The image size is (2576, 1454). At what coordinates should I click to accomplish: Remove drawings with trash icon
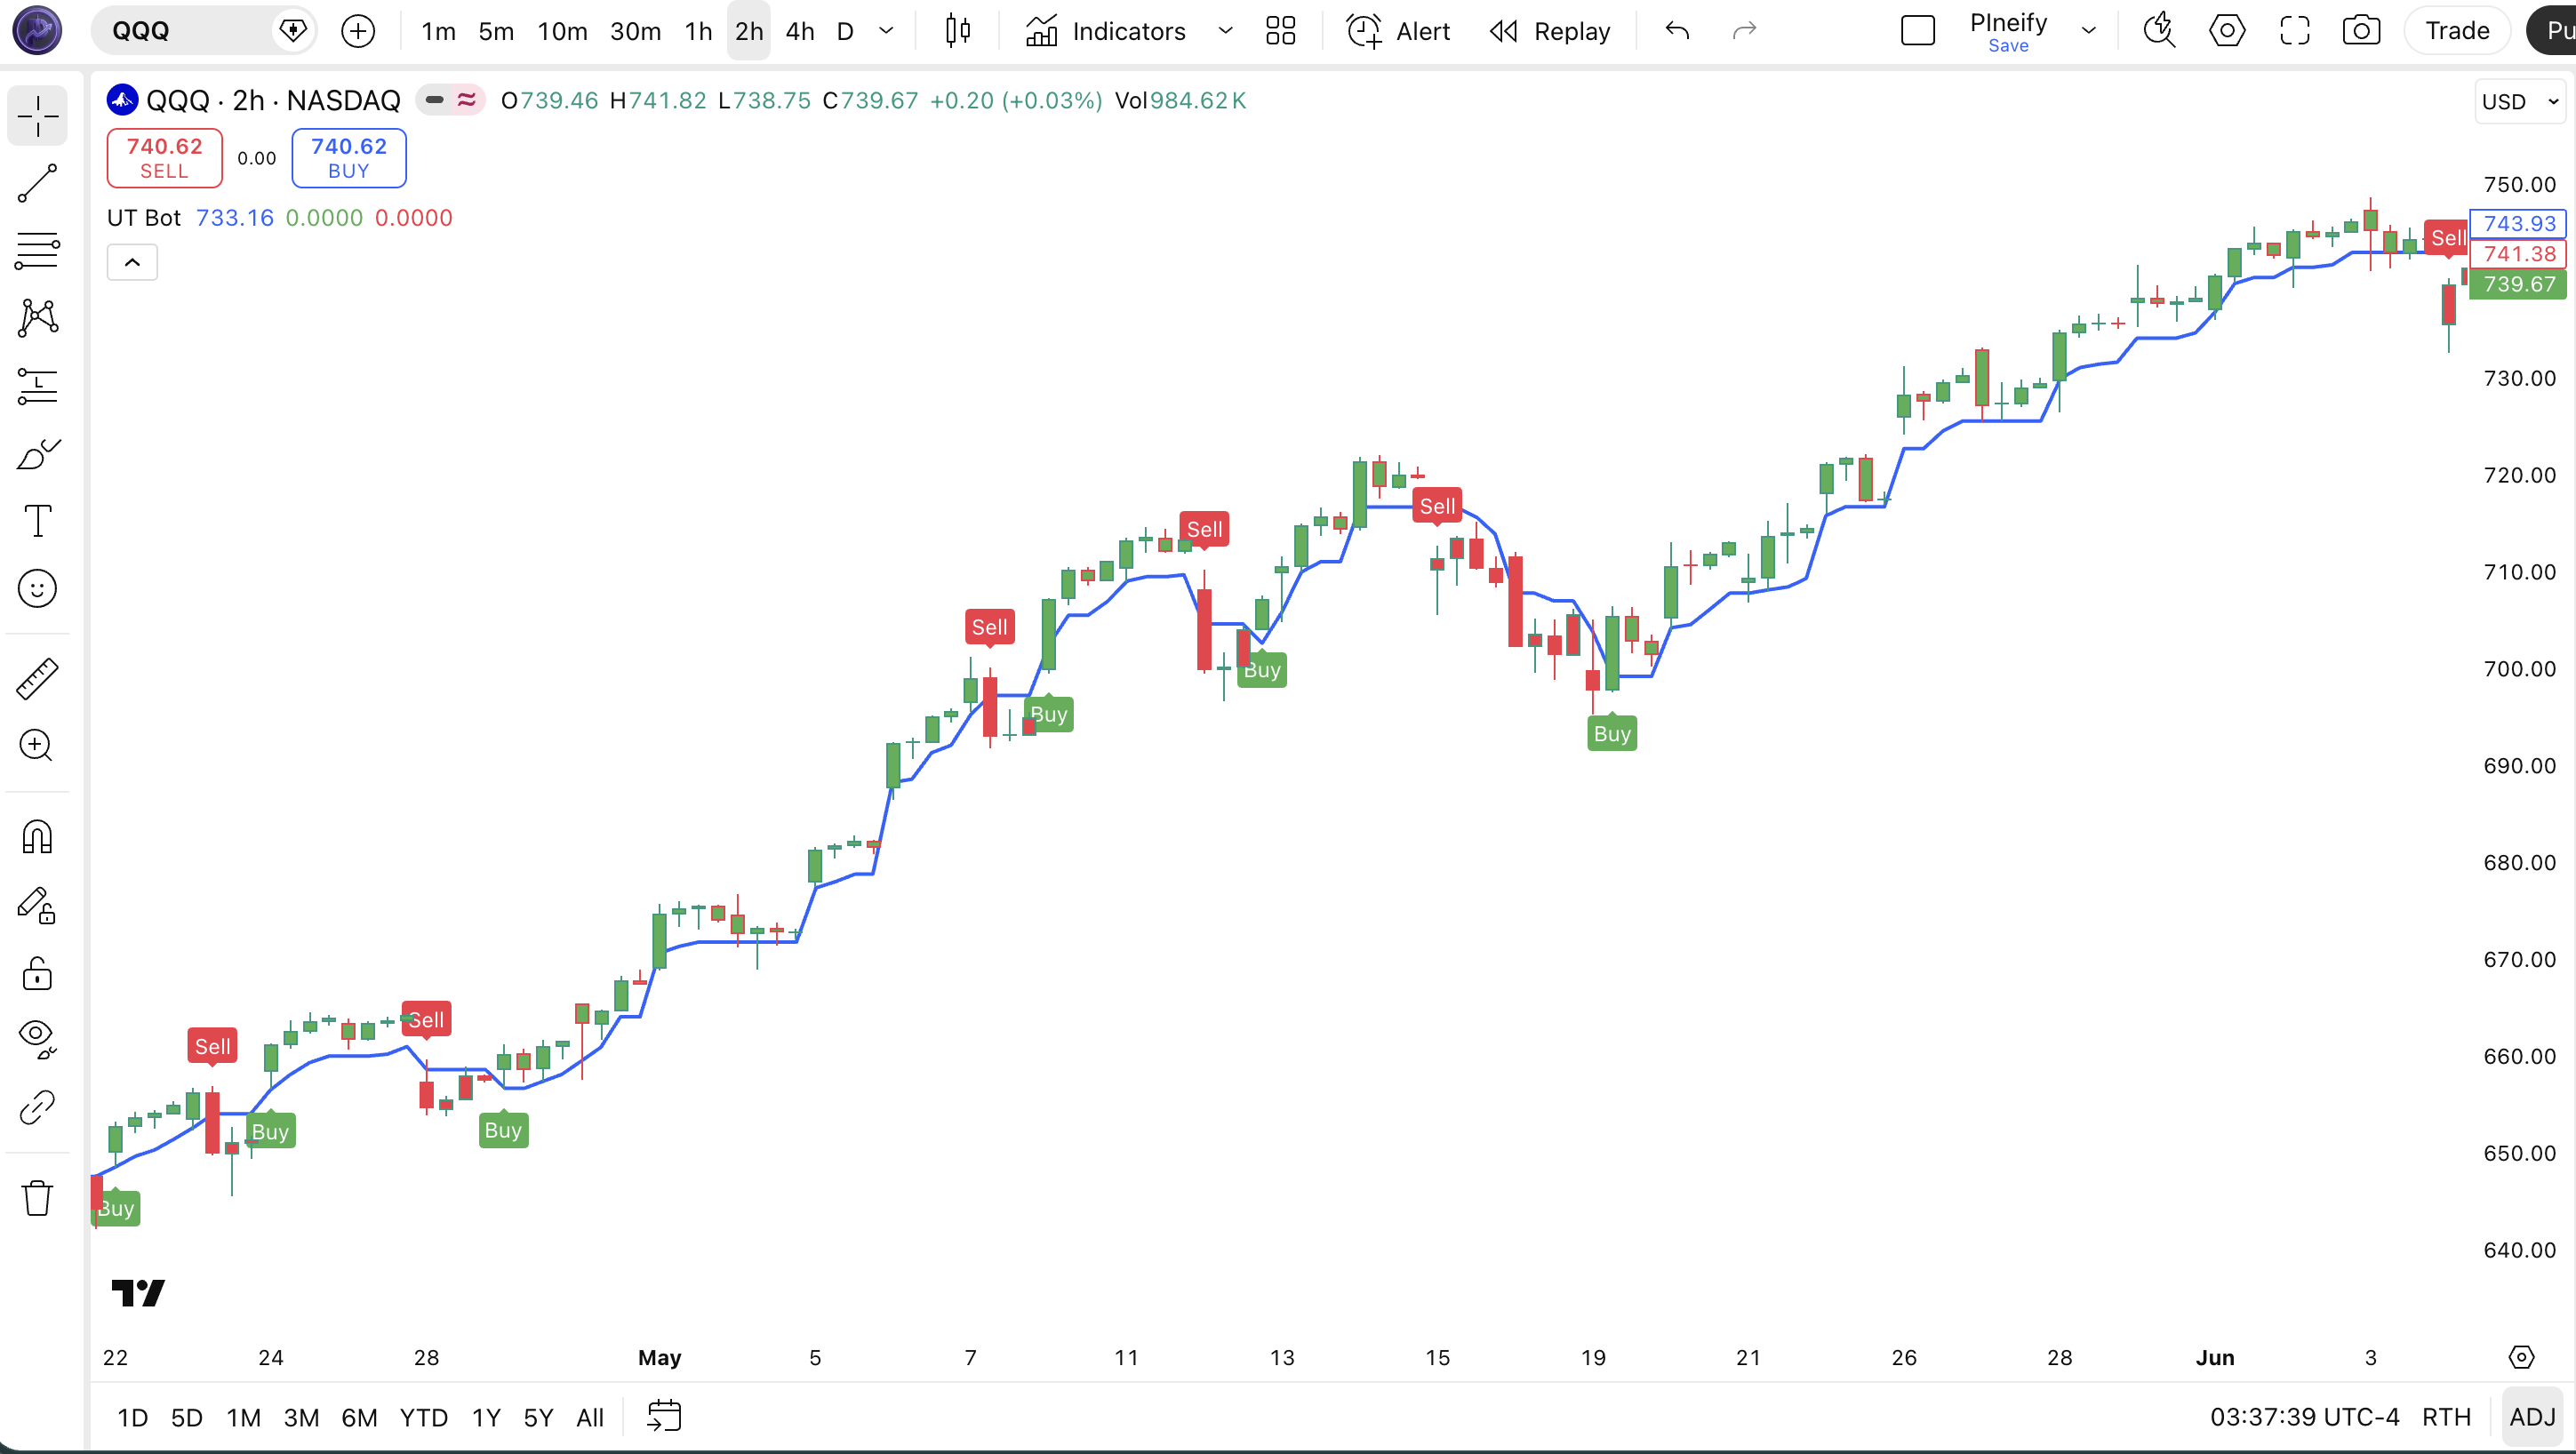[x=38, y=1198]
